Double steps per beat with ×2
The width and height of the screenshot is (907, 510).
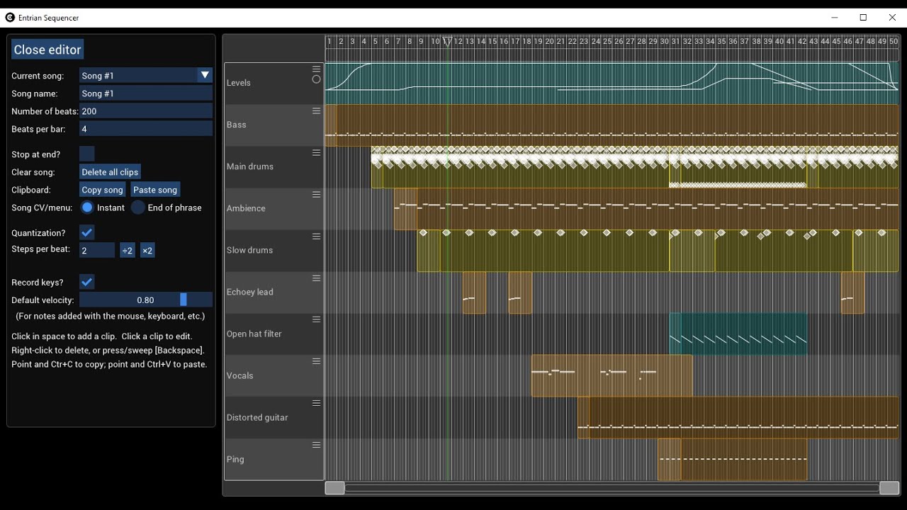coord(147,251)
